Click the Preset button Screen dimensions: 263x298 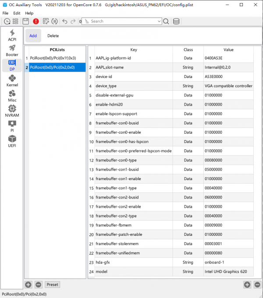click(52, 284)
